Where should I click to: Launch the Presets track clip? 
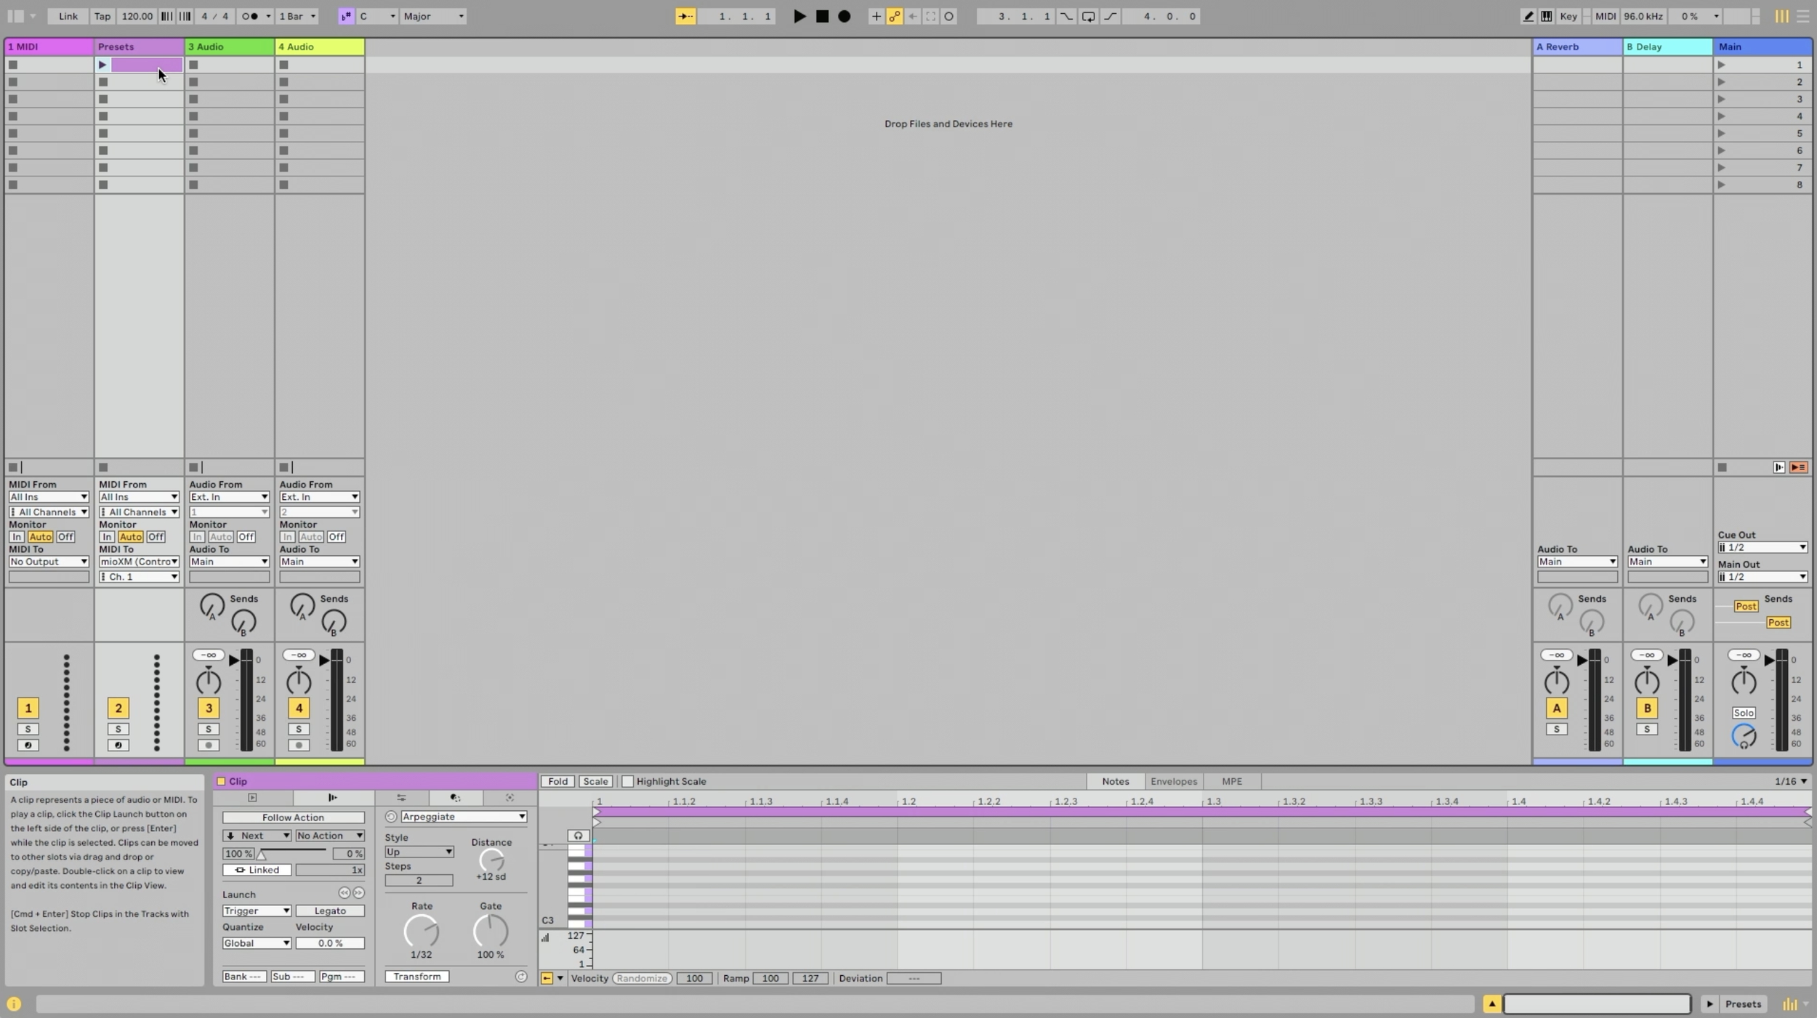tap(102, 65)
